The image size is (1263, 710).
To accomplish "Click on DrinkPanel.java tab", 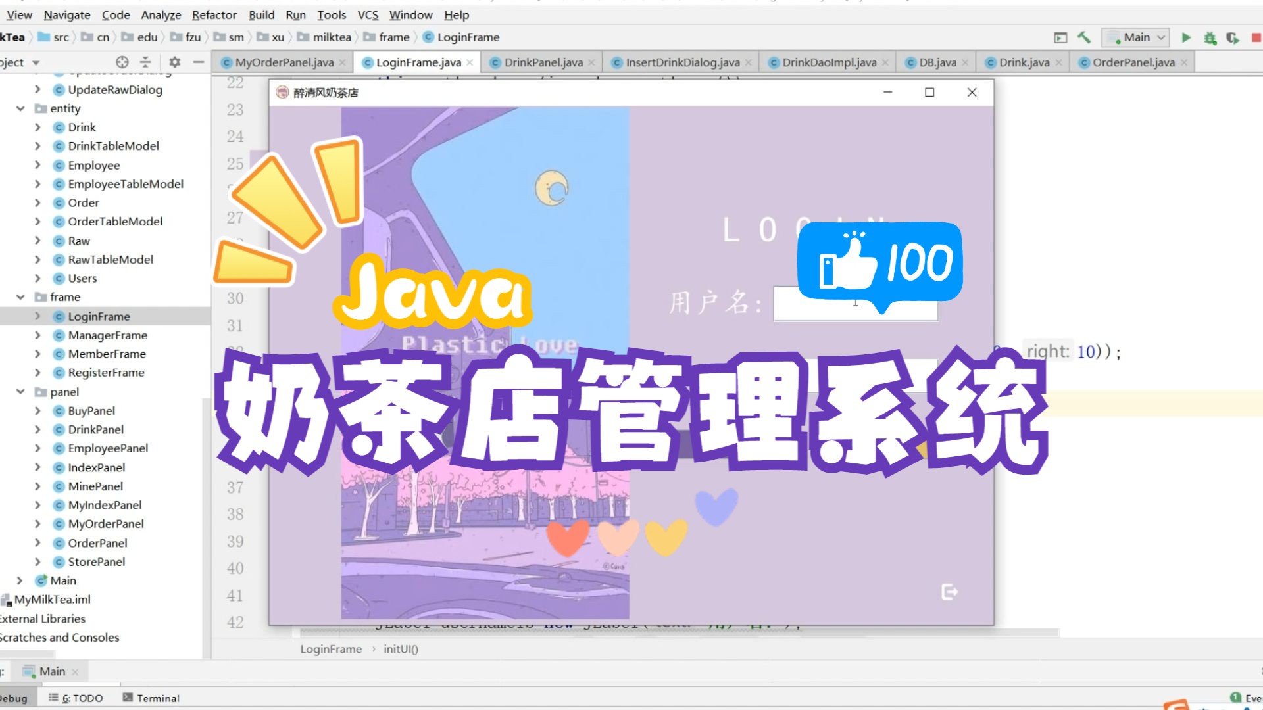I will 539,62.
